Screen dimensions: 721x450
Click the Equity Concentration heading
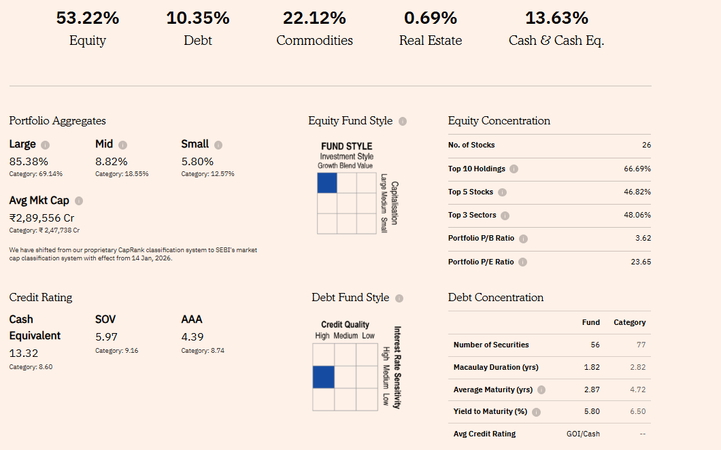pyautogui.click(x=499, y=121)
